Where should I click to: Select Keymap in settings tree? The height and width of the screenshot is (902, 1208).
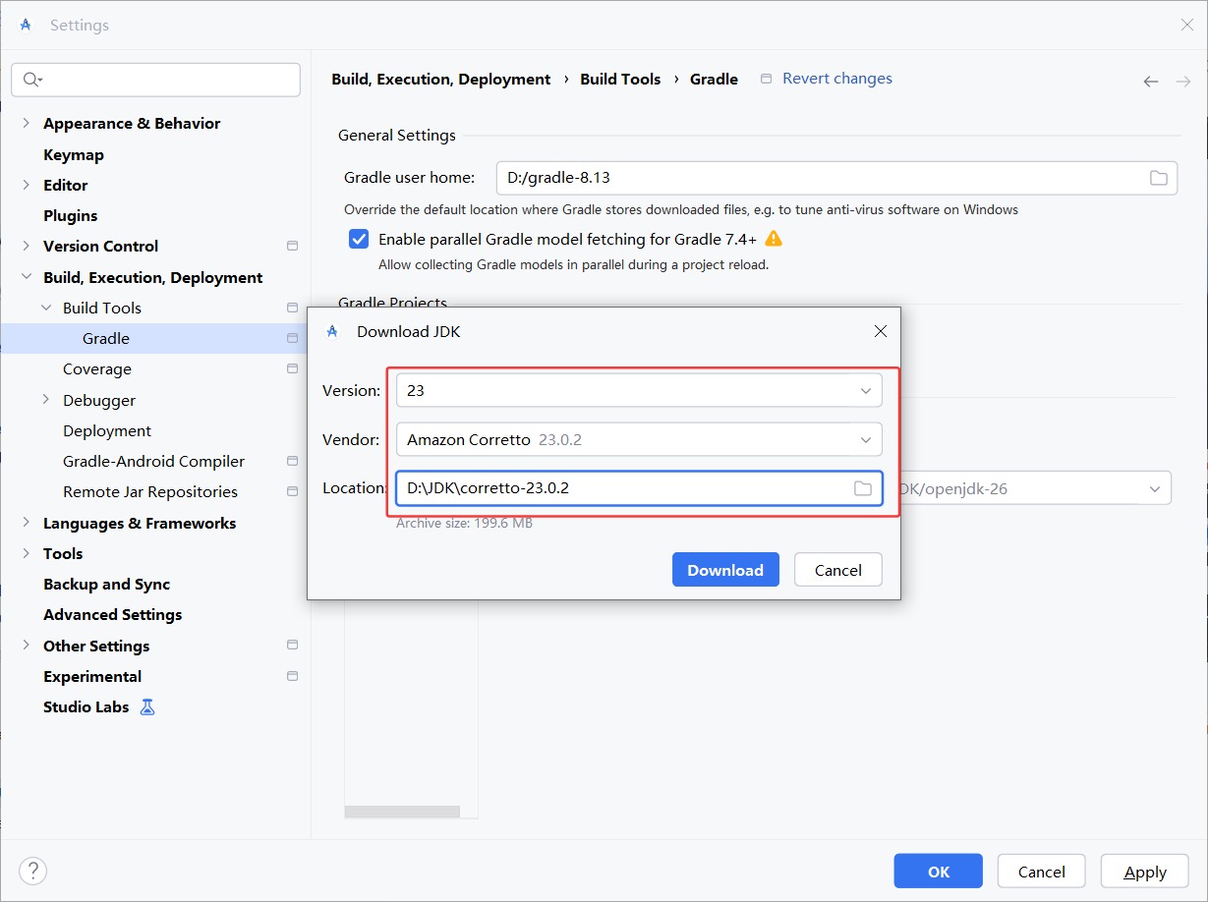coord(74,154)
